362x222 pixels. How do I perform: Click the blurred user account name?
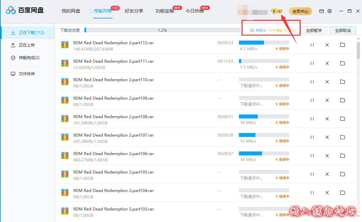(x=252, y=11)
